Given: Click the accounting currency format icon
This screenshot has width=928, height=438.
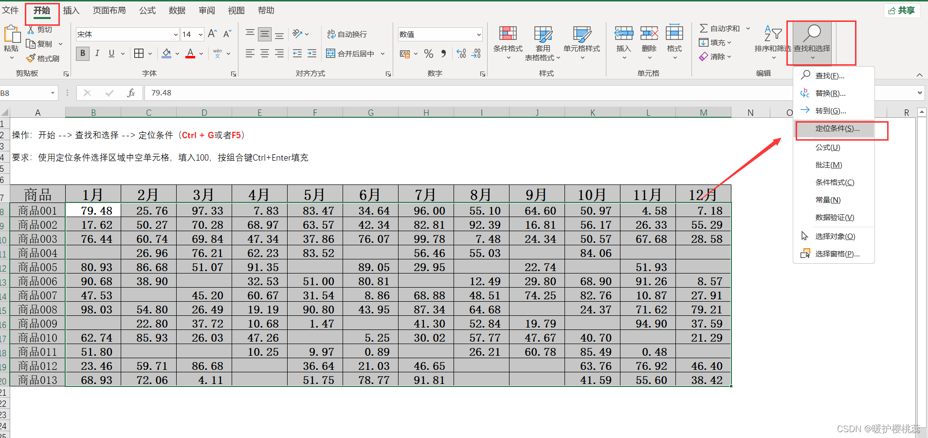Looking at the screenshot, I should (x=404, y=54).
